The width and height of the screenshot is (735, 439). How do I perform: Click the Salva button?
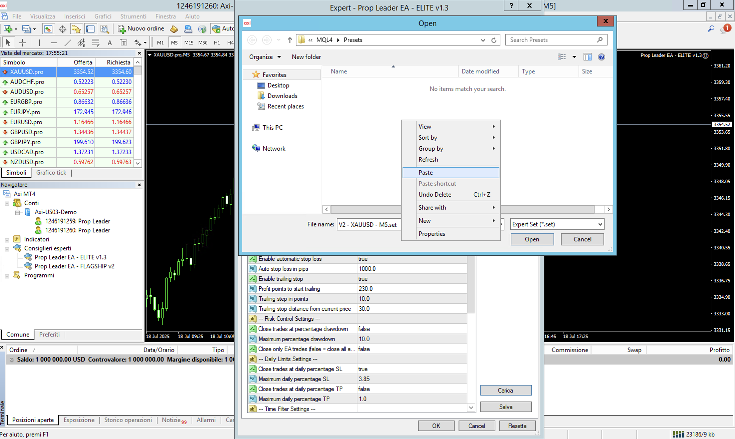pos(505,407)
